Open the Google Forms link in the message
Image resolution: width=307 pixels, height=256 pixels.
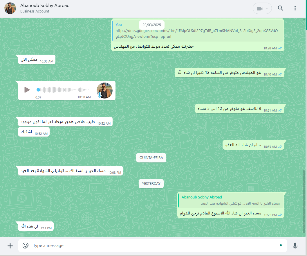[x=196, y=33]
